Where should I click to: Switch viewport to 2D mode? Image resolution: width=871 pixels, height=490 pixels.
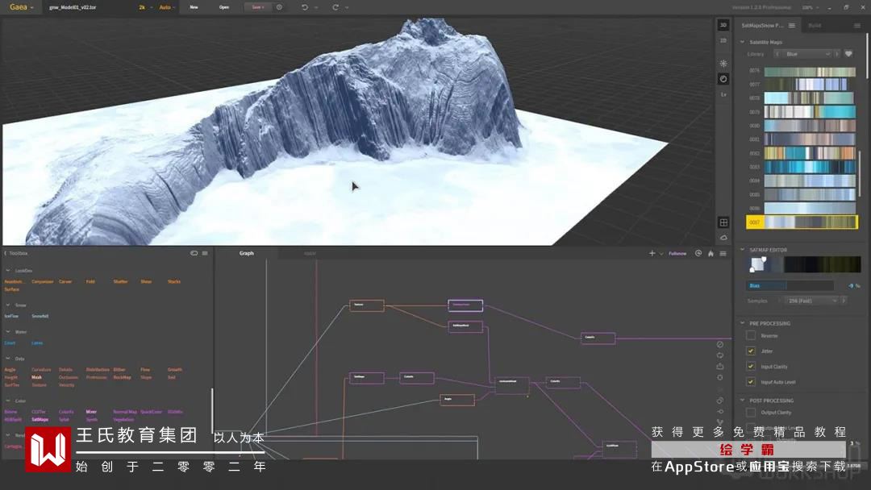tap(723, 40)
